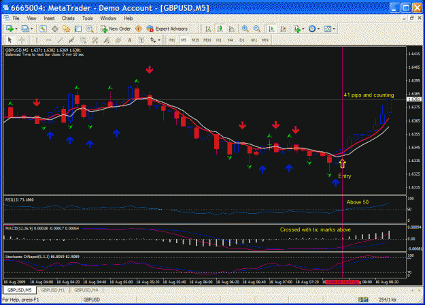Viewport: 425px width, 305px height.
Task: Open the Periods clock icon
Action: [x=312, y=29]
